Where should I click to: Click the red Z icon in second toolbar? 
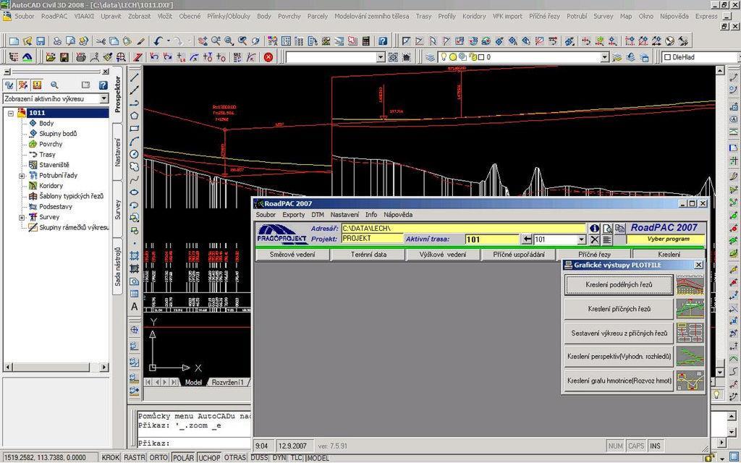[137, 57]
